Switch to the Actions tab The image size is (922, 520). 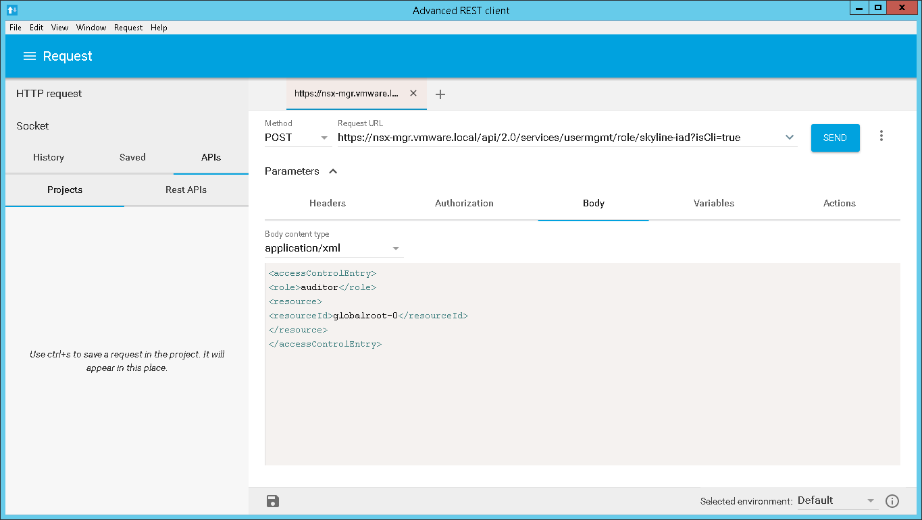[x=840, y=203]
